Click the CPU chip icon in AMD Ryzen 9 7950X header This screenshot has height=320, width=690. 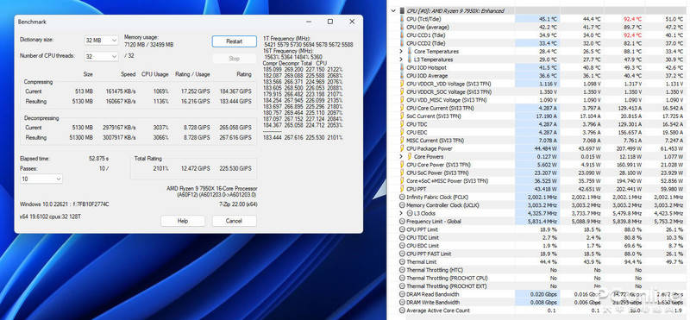click(402, 10)
